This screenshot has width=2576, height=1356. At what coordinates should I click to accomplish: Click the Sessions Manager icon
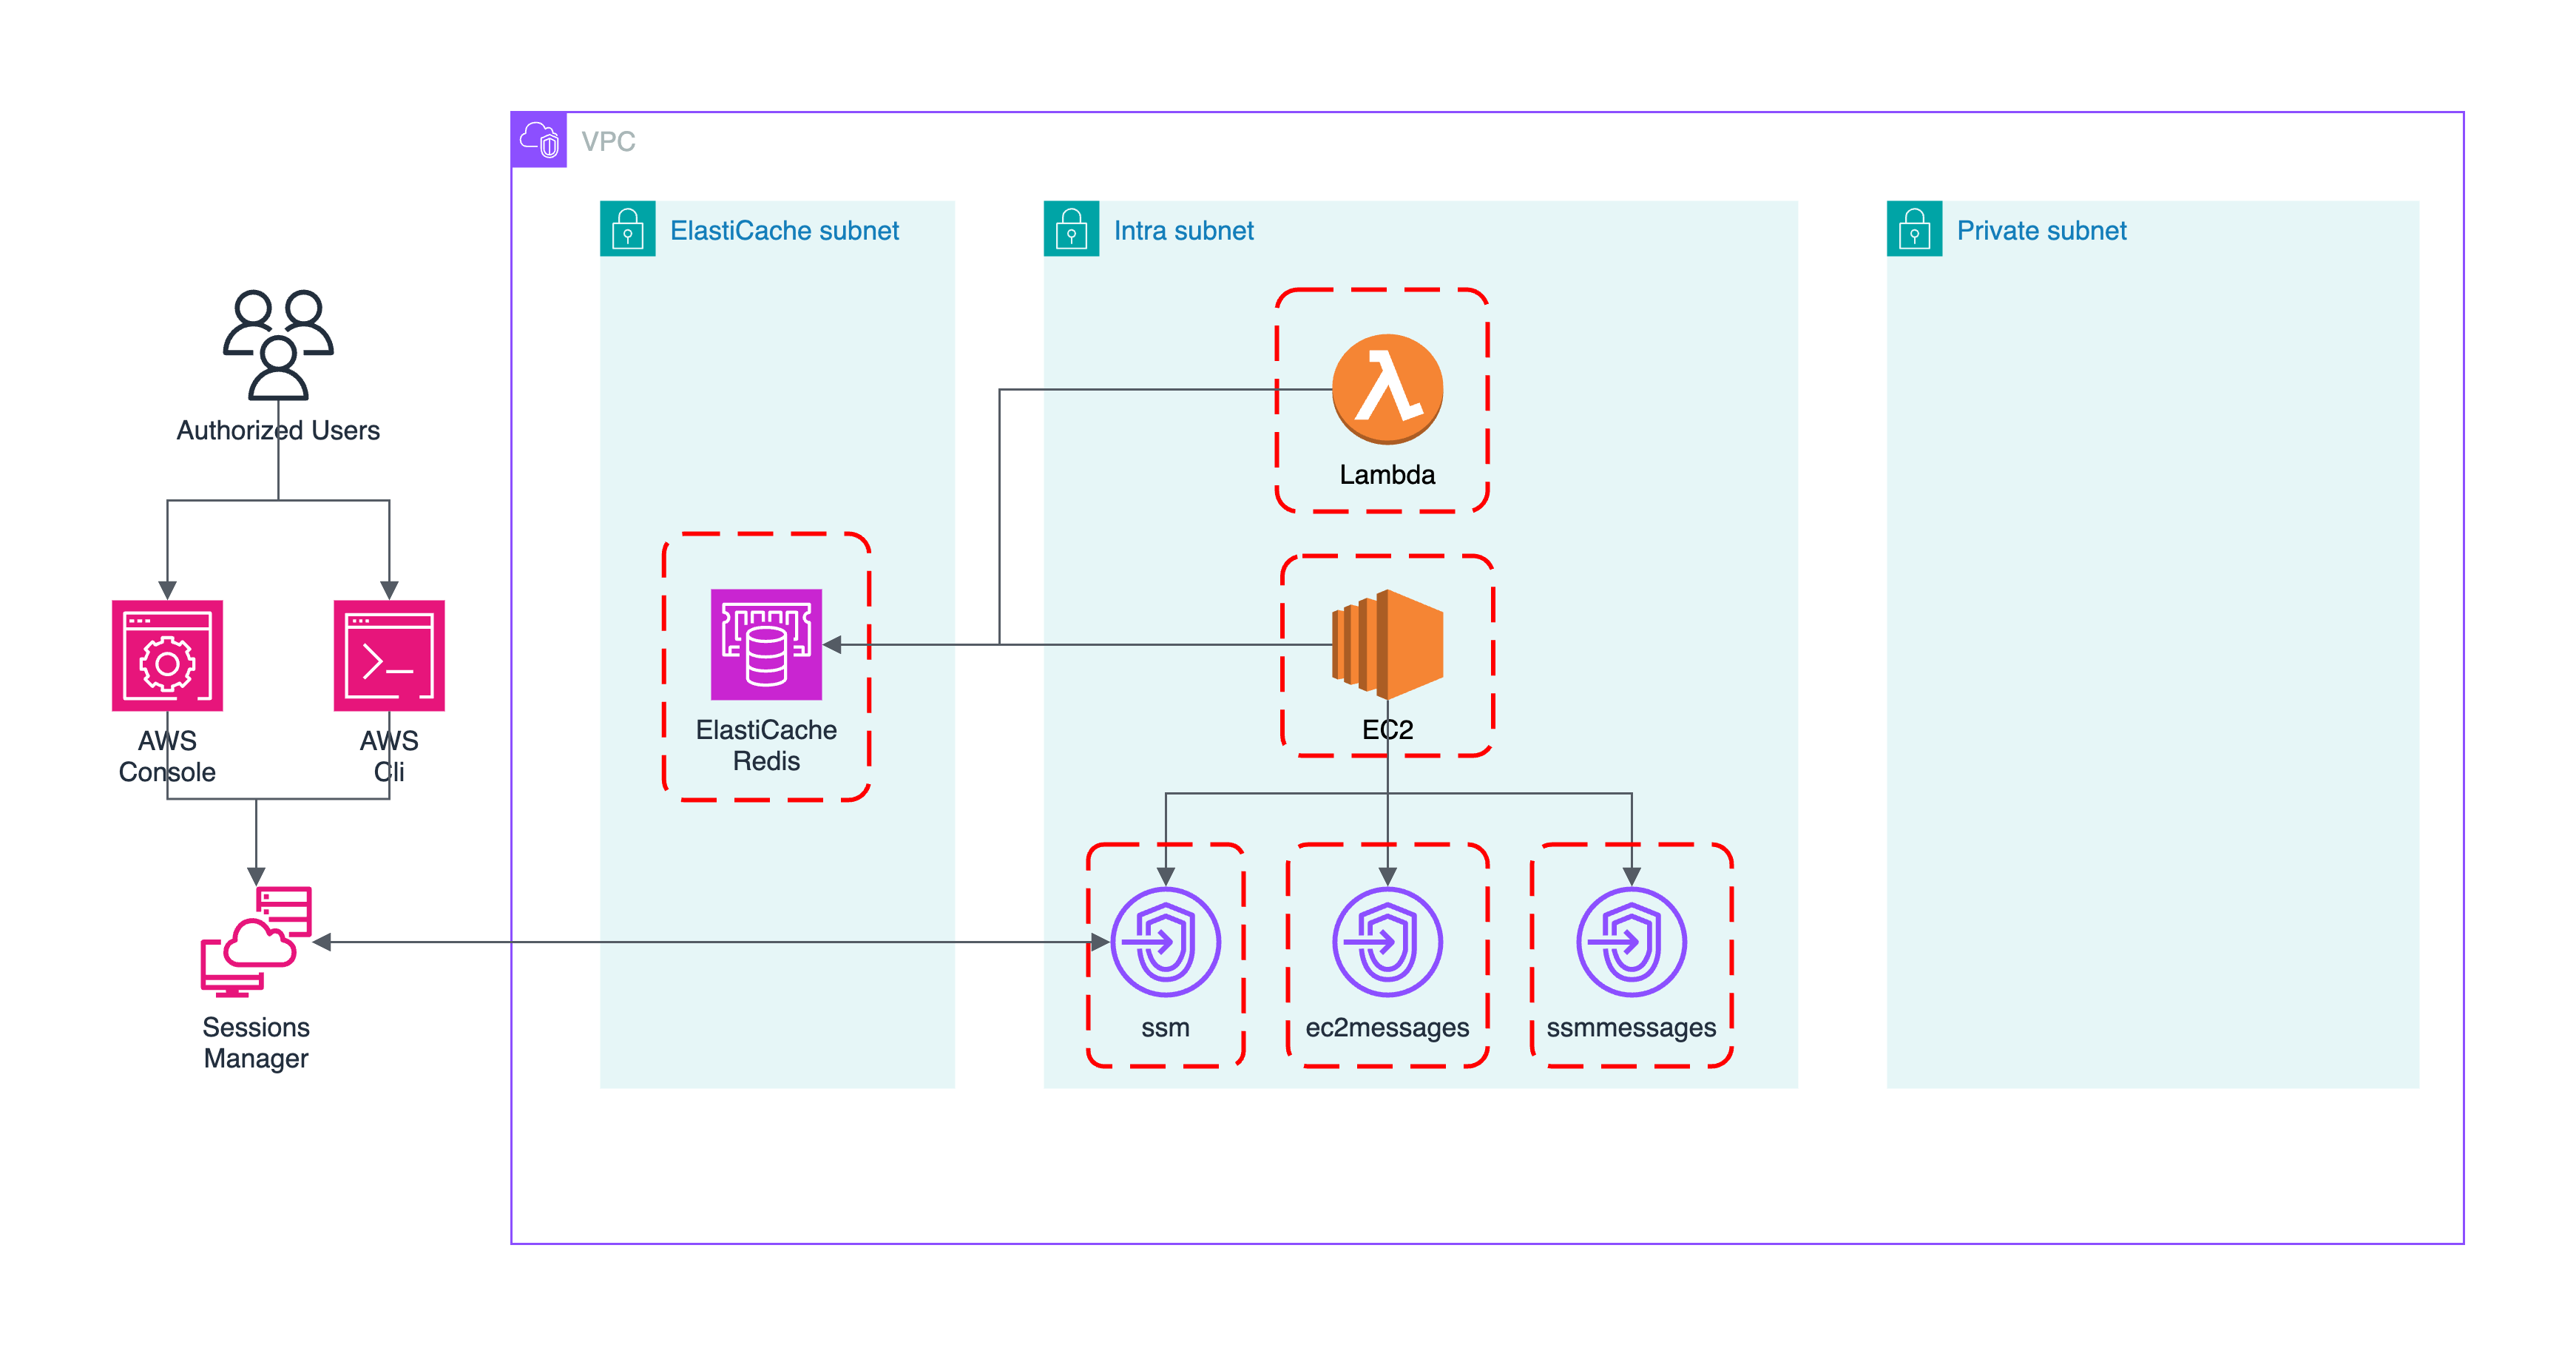[257, 941]
